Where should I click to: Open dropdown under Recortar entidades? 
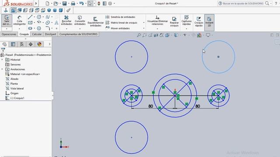pyautogui.click(x=66, y=29)
